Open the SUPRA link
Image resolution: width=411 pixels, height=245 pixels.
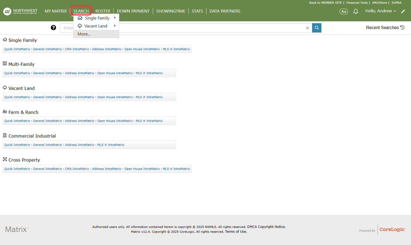396,3
